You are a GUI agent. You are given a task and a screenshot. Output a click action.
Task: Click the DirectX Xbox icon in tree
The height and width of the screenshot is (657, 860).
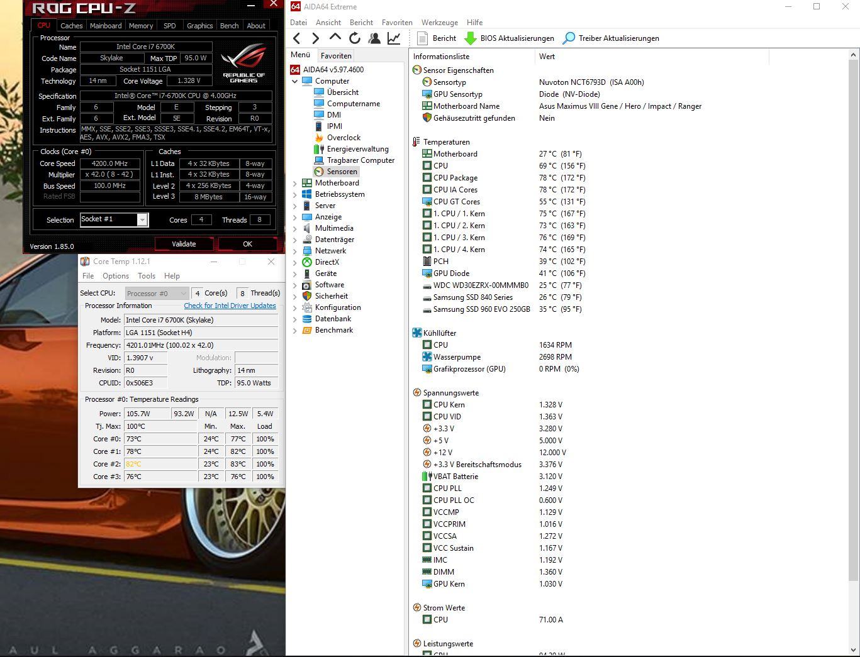tap(307, 262)
